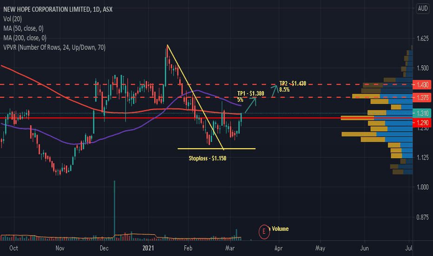This screenshot has height=256, width=433.
Task: Select the TP2 - $1.430 annotation
Action: [x=293, y=83]
